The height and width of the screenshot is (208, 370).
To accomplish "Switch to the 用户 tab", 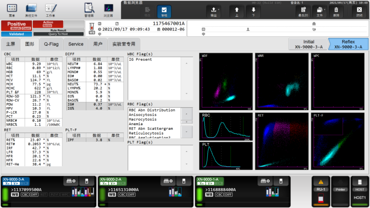I will coord(98,44).
